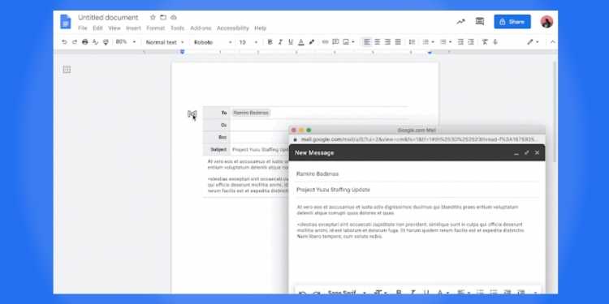The image size is (609, 304).
Task: Print the document with the printer icon
Action: point(85,42)
